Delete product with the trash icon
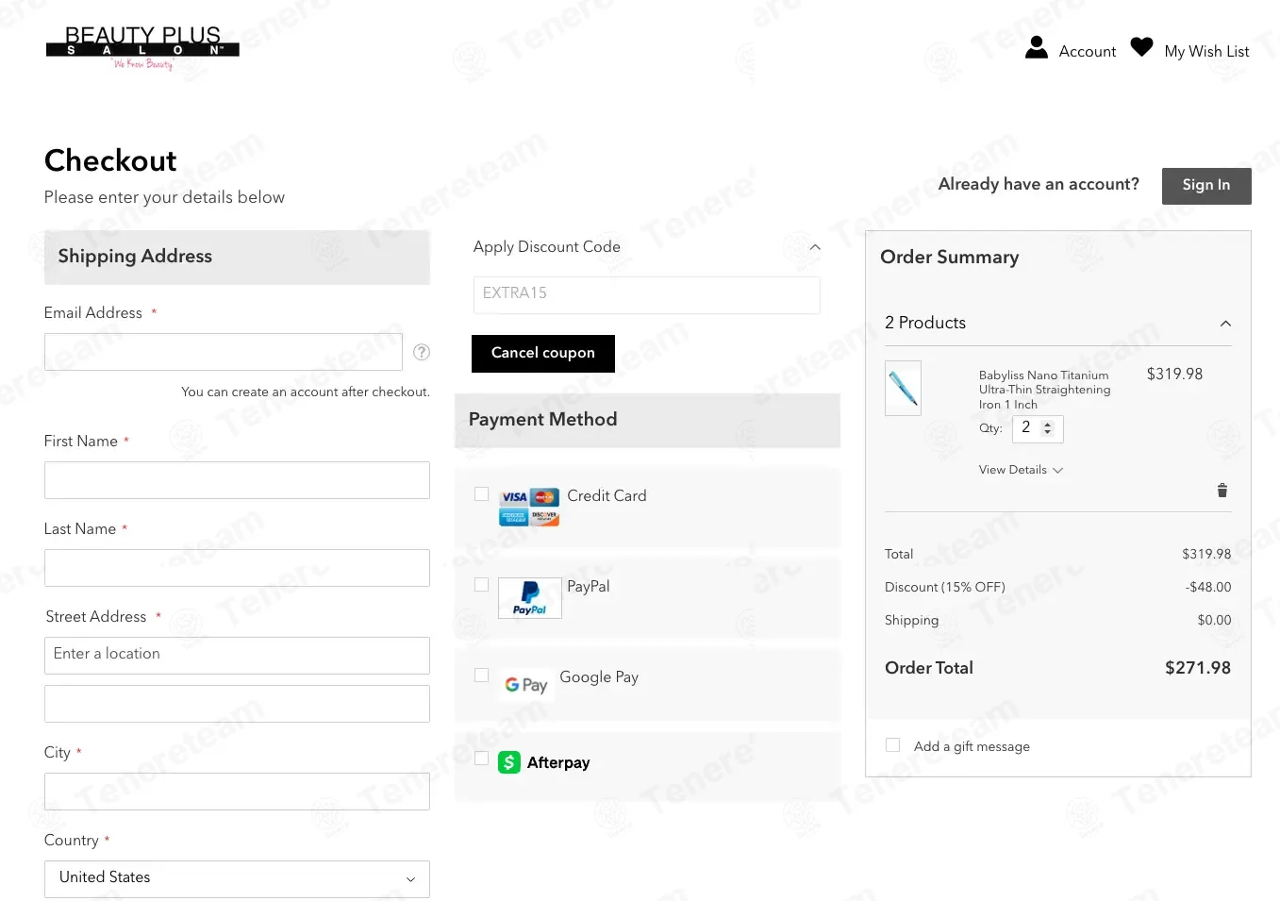The height and width of the screenshot is (901, 1280). click(1222, 491)
